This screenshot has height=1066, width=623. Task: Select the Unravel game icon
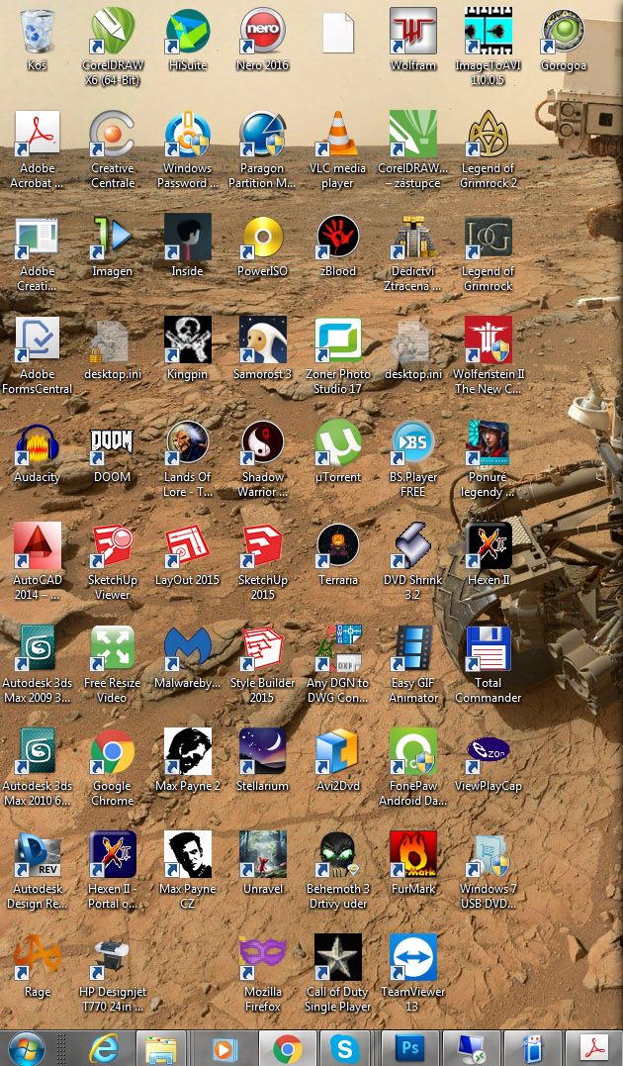coord(262,855)
